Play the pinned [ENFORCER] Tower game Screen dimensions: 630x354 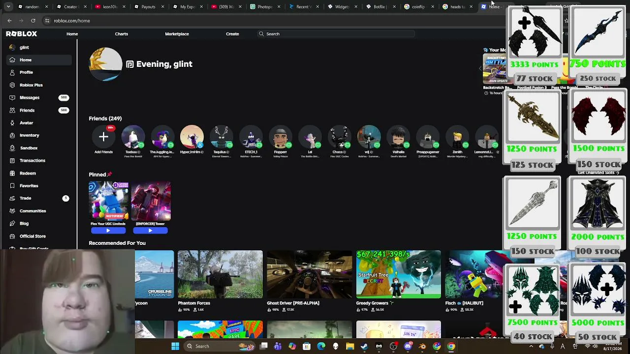click(x=150, y=230)
